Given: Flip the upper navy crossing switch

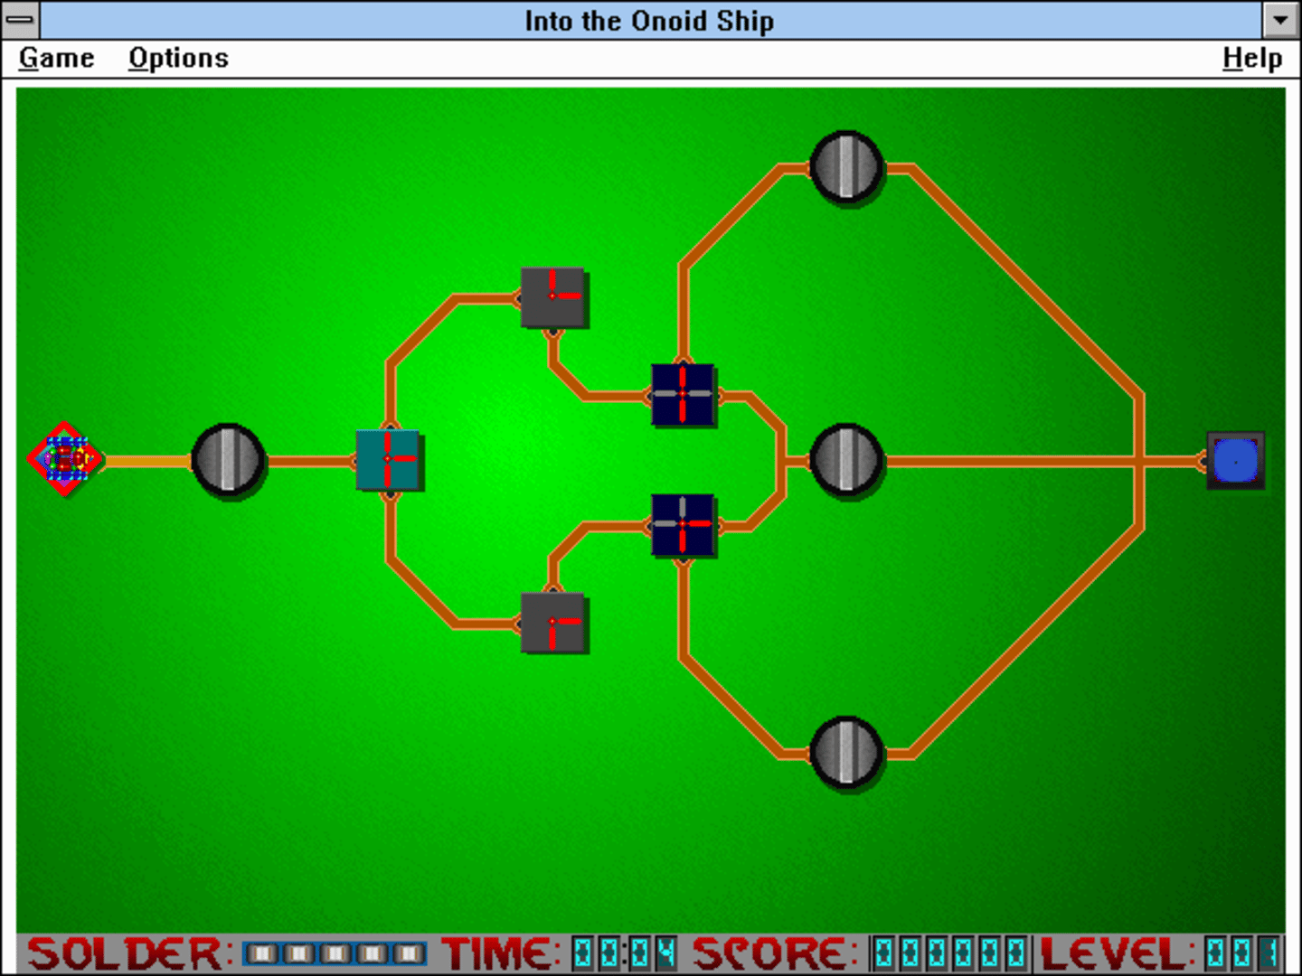Looking at the screenshot, I should click(683, 395).
